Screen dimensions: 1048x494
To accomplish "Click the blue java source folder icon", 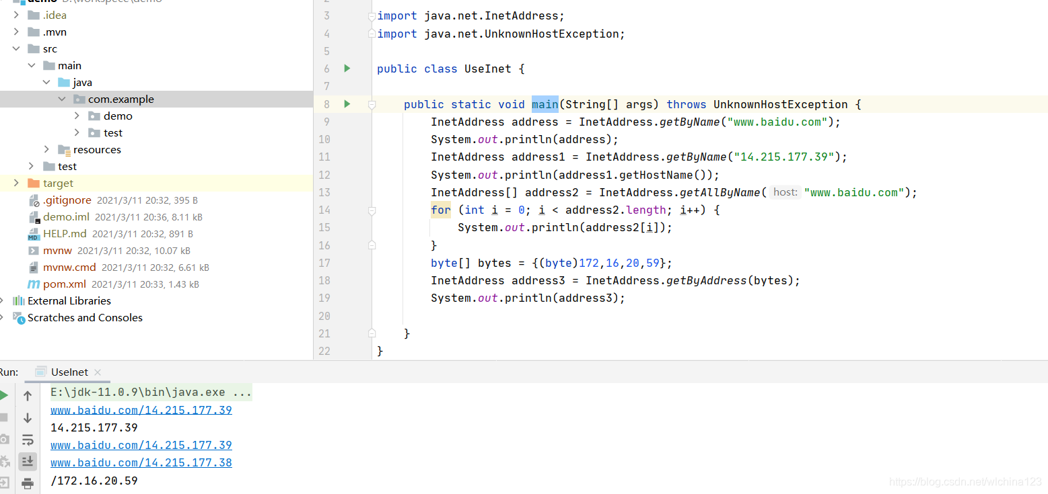I will click(64, 82).
